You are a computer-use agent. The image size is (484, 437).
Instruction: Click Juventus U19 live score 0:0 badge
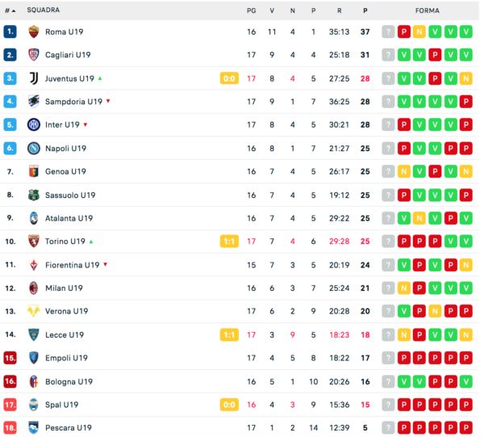pyautogui.click(x=229, y=78)
